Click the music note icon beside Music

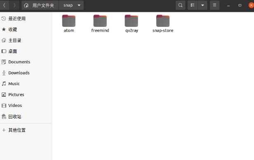[4, 84]
